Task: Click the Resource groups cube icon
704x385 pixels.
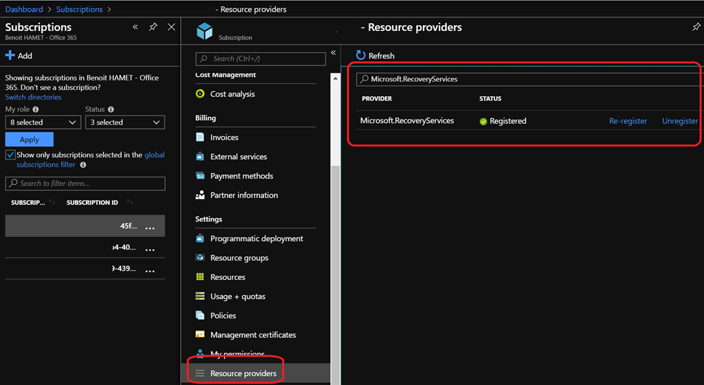Action: point(200,258)
